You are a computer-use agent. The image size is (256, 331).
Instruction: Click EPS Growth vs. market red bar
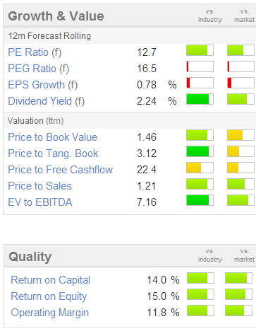click(240, 83)
